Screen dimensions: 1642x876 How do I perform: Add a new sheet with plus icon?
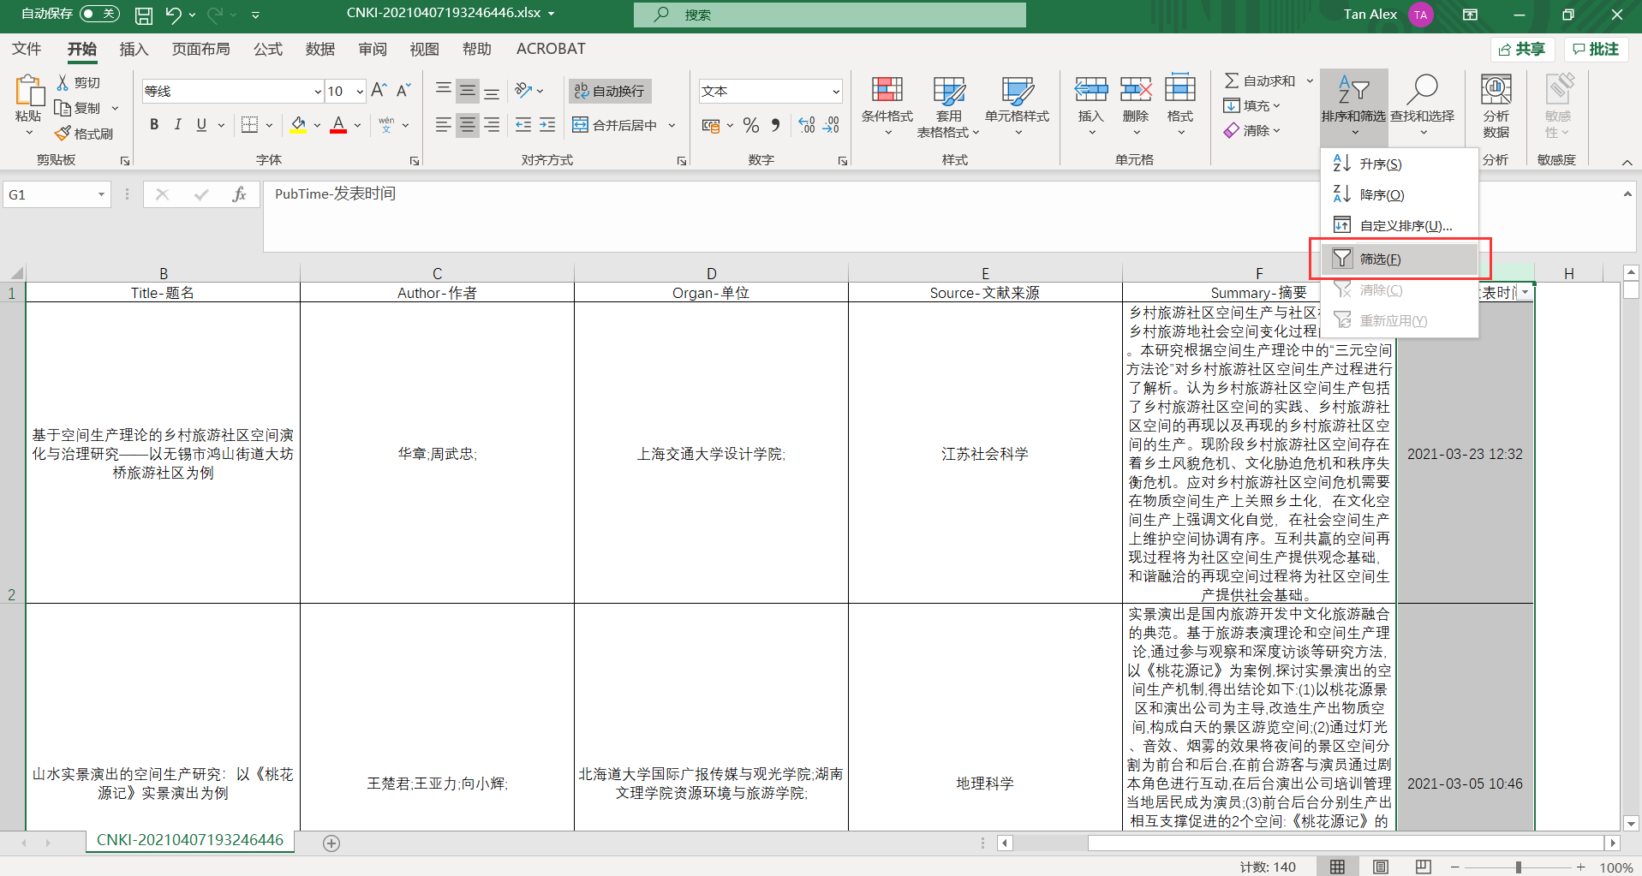pos(331,843)
